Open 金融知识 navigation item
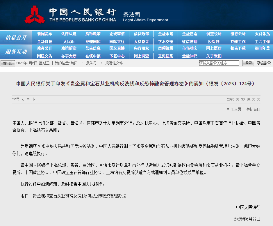 (x=190, y=56)
